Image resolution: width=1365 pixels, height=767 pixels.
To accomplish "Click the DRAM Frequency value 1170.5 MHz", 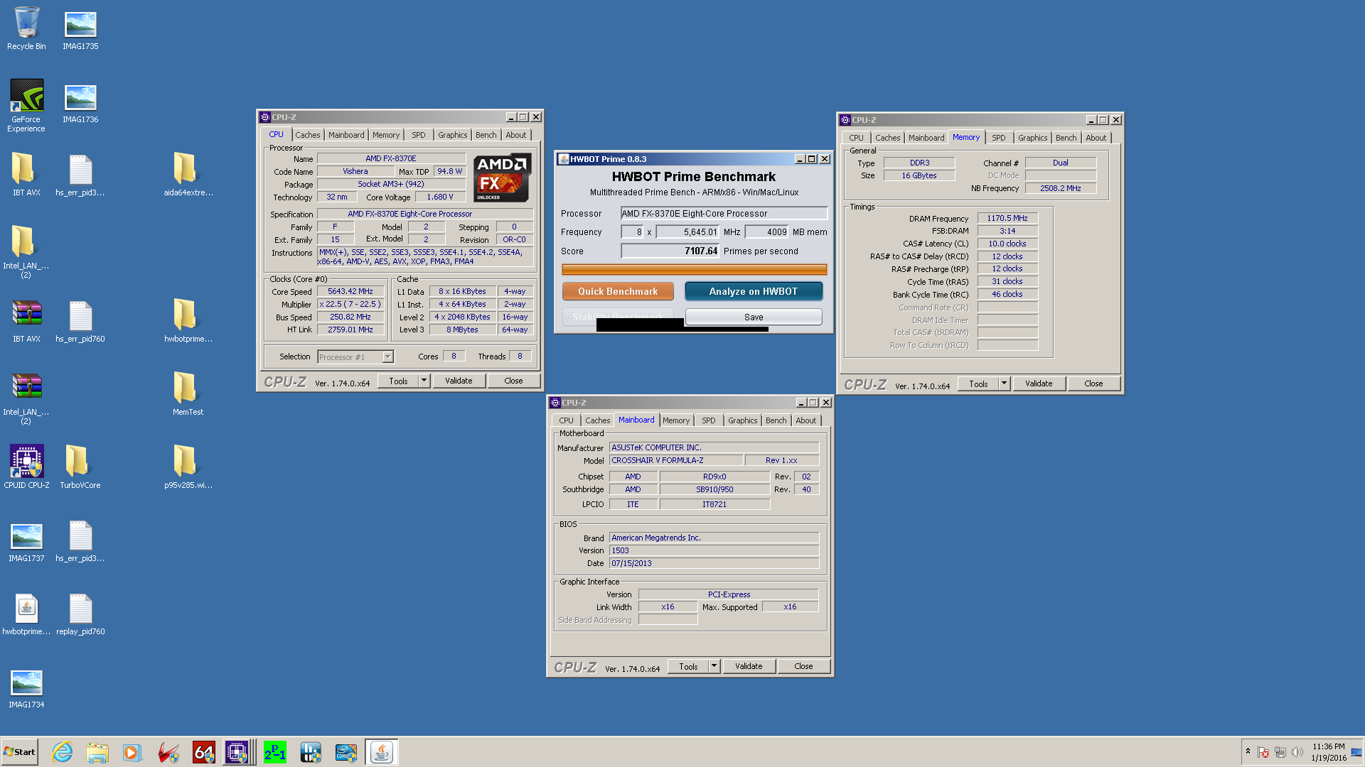I will pyautogui.click(x=1007, y=218).
